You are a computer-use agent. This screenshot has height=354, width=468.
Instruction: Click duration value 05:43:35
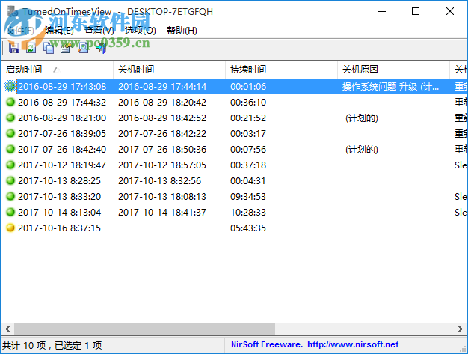248,228
